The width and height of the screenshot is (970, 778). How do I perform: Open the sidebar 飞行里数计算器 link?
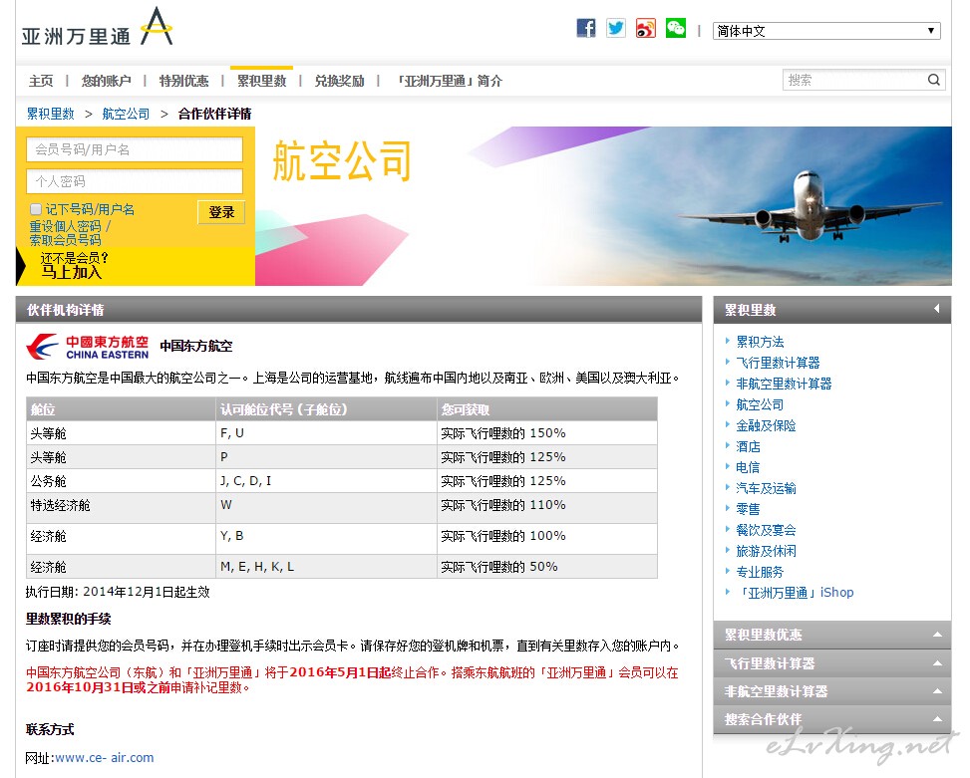pyautogui.click(x=778, y=363)
